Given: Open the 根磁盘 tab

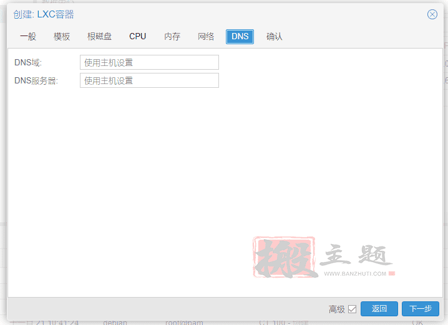Looking at the screenshot, I should 99,37.
